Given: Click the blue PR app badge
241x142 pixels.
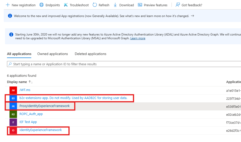Looking at the screenshot, I should (13, 106).
